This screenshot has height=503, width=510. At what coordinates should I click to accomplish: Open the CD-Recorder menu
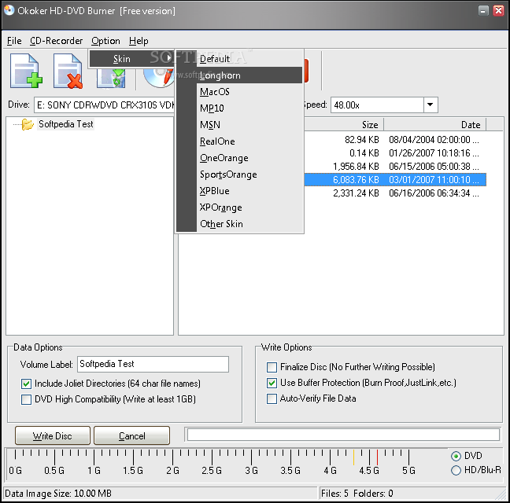tap(56, 41)
